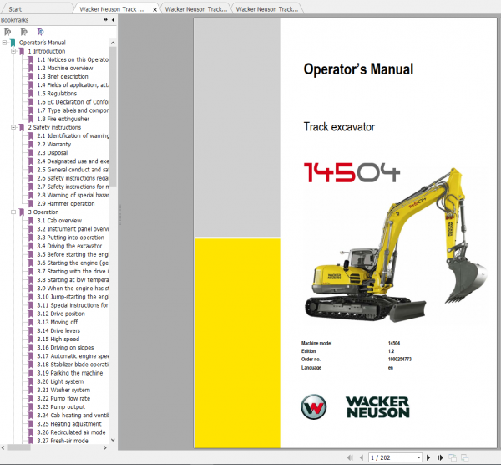This screenshot has width=501, height=465.
Task: Open bookmark 1 Introduction
Action: click(x=47, y=51)
